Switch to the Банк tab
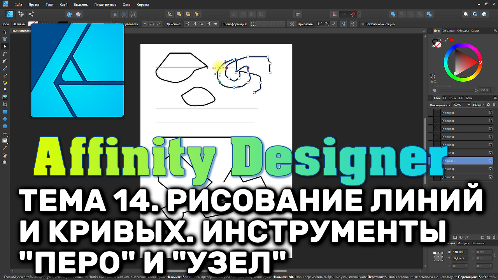 click(469, 98)
